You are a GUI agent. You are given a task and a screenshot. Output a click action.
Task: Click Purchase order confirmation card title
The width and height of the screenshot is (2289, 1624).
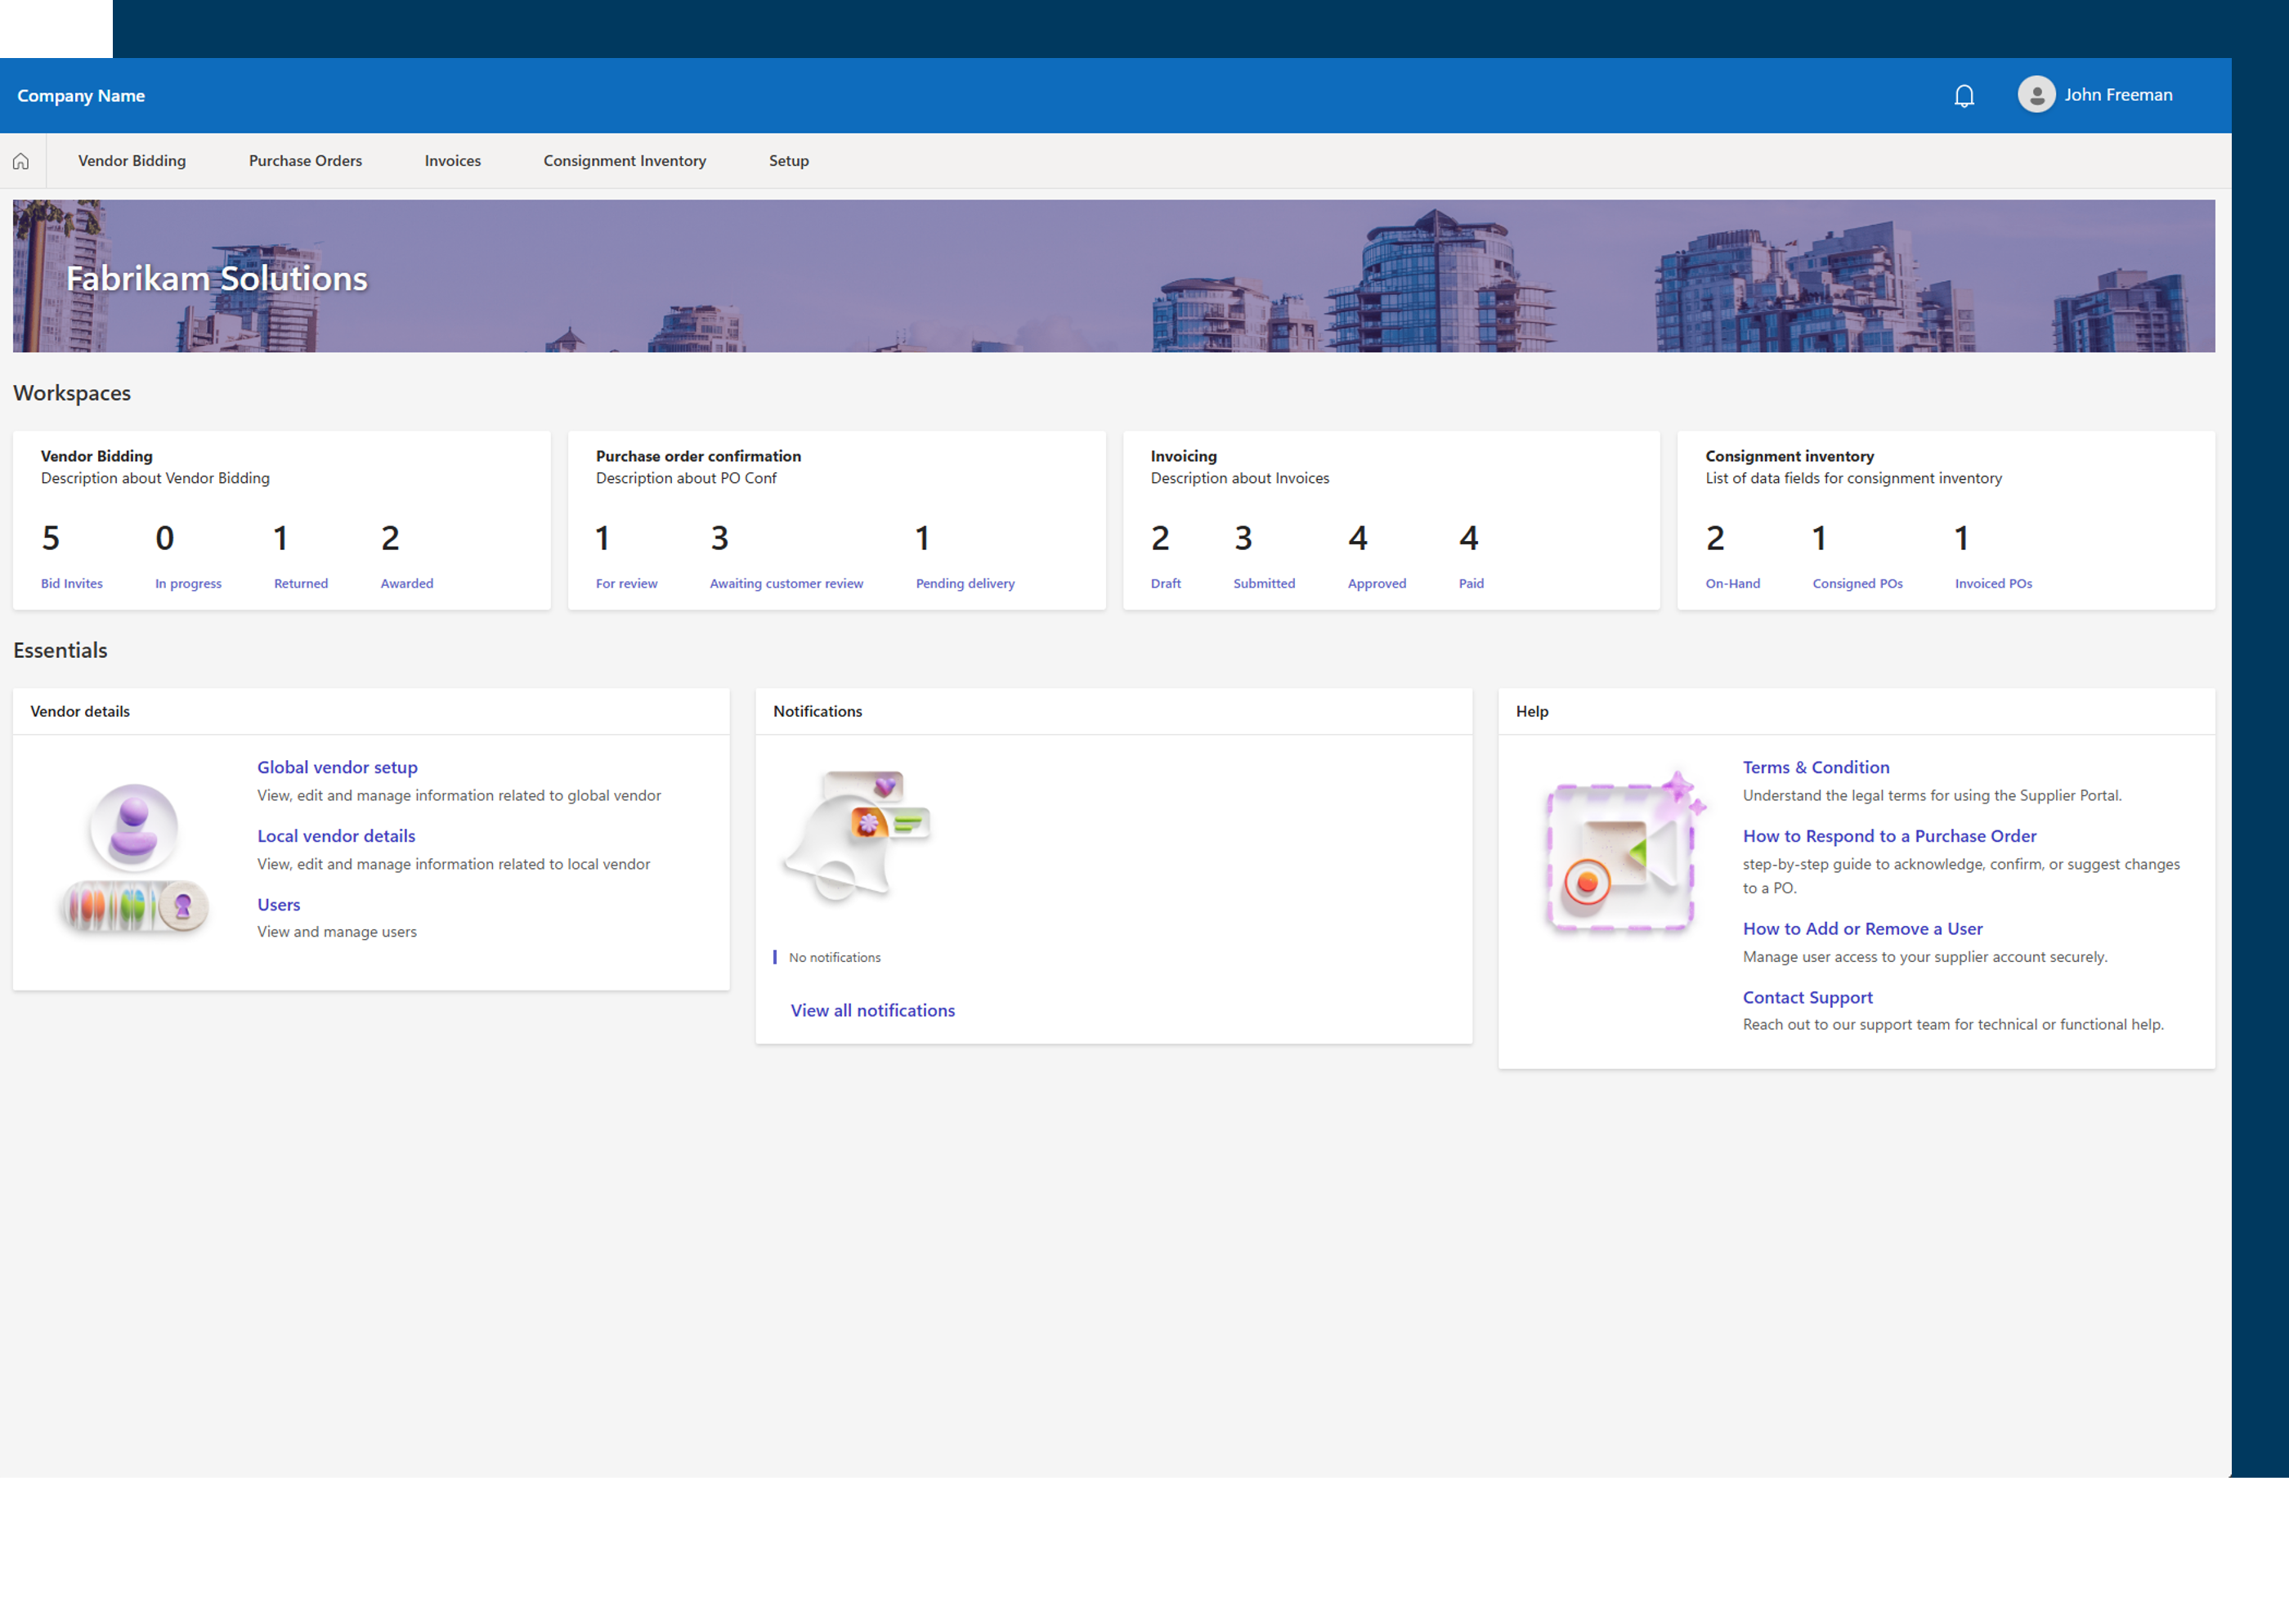tap(698, 456)
